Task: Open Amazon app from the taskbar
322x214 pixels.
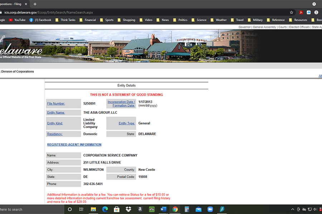Action: click(x=140, y=209)
